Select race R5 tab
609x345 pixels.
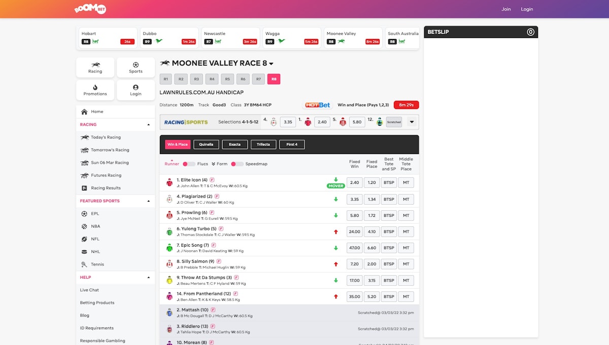227,79
